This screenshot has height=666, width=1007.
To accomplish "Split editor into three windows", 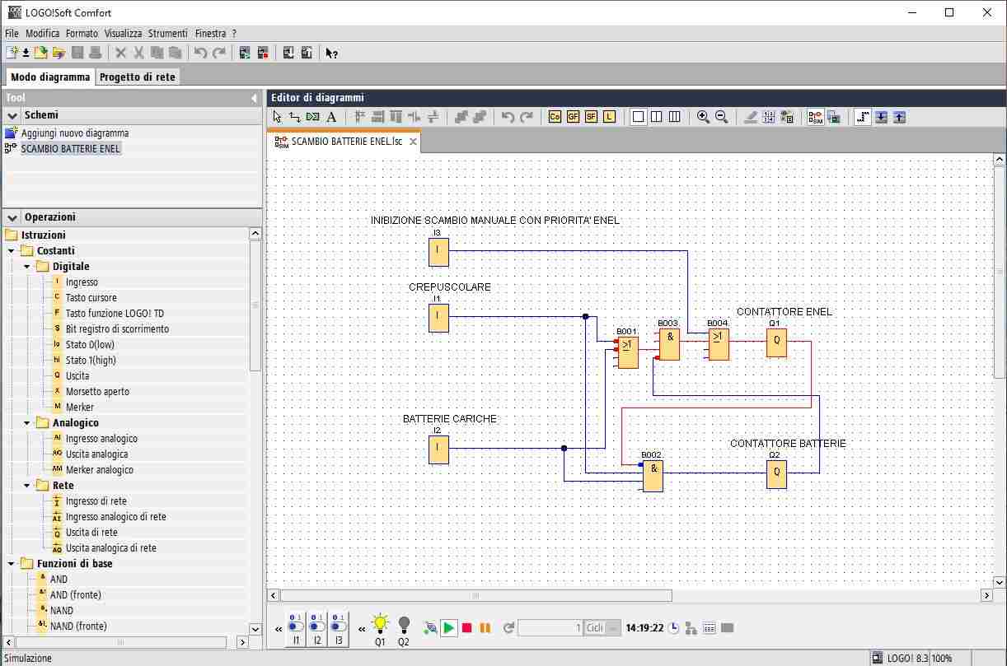I will coord(674,117).
